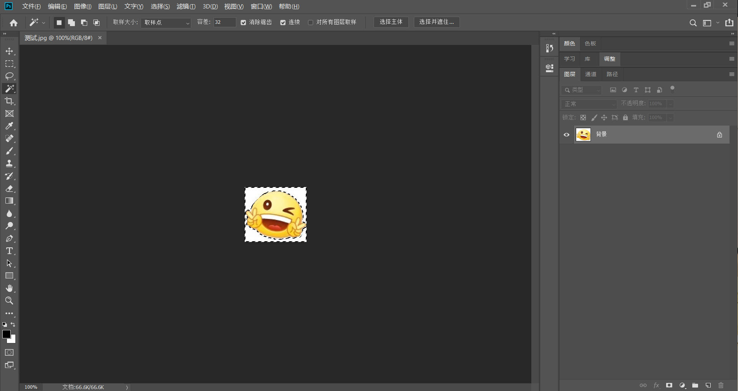738x391 pixels.
Task: Hide the 背景 layer
Action: click(x=567, y=134)
